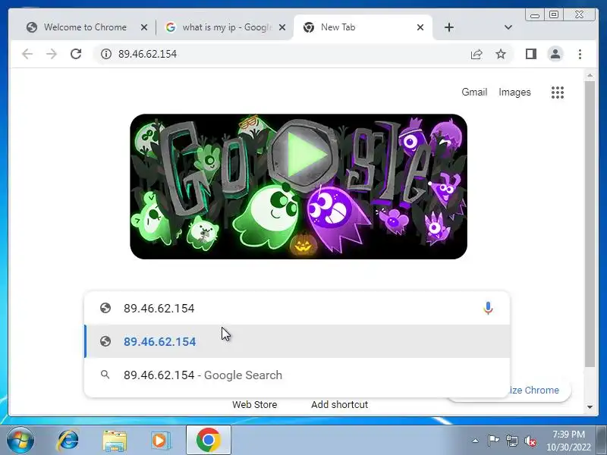Click the scrollbar up arrow

point(590,75)
